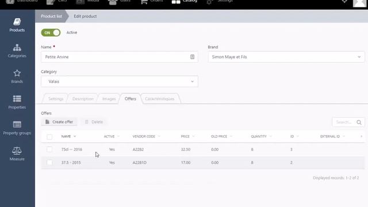Open the Measure scales icon in sidebar
The height and width of the screenshot is (207, 368).
pos(17,151)
